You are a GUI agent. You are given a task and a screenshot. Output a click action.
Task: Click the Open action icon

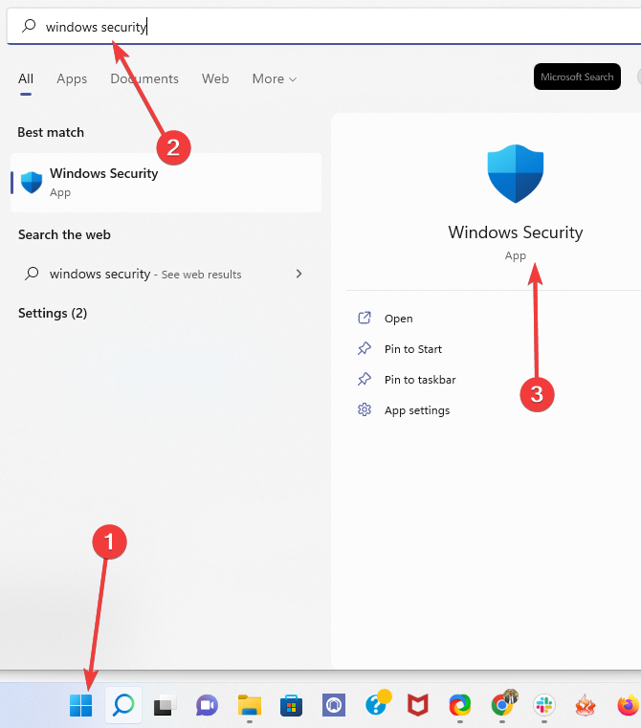coord(365,318)
